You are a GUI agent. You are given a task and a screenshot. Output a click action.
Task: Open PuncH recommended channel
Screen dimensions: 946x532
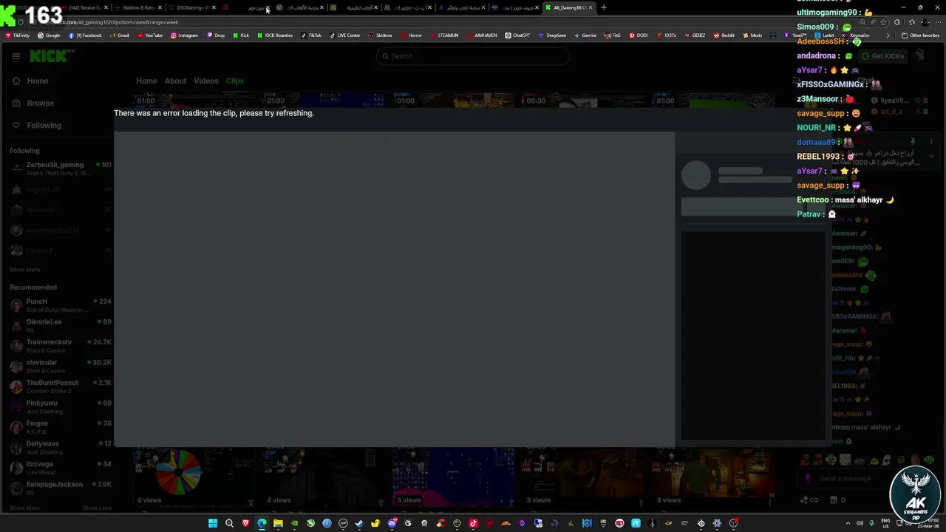click(x=59, y=305)
